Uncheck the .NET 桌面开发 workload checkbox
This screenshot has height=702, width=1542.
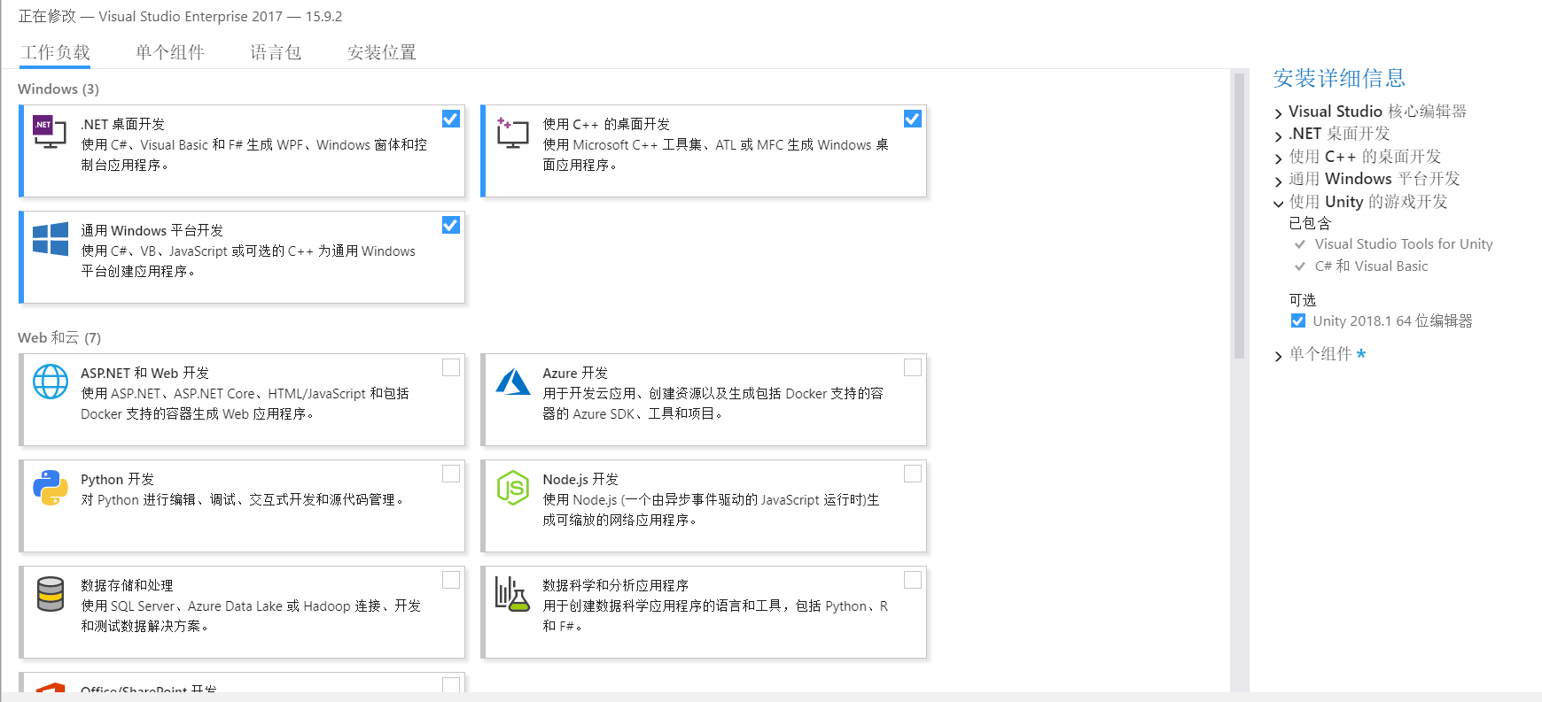point(451,119)
